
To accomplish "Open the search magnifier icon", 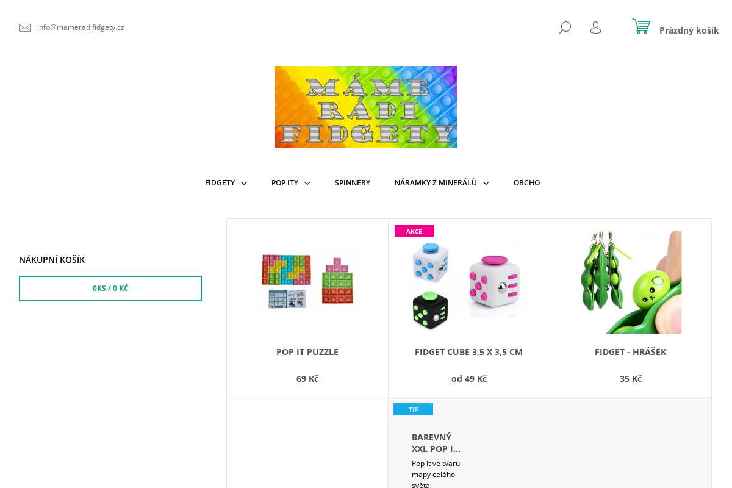I will pos(565,27).
